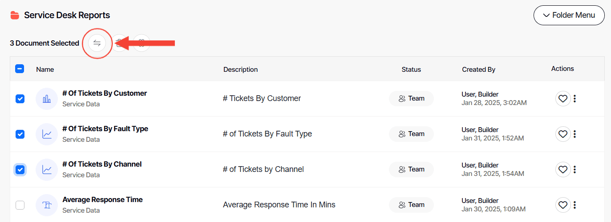Open three-dot actions menu for Tickets By Fault Type
The image size is (611, 222).
tap(575, 134)
